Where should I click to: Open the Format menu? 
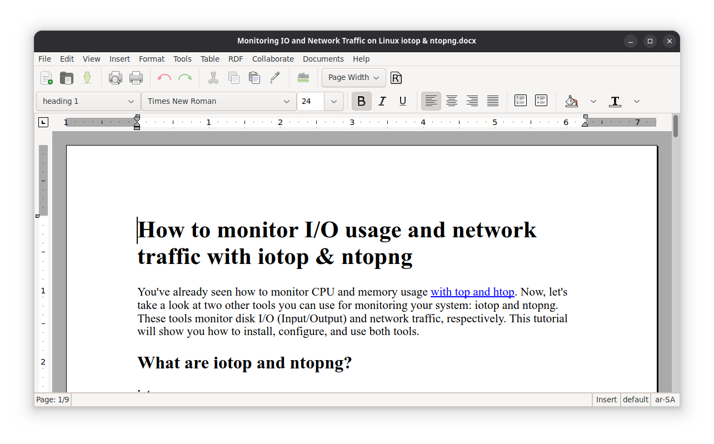coord(151,59)
